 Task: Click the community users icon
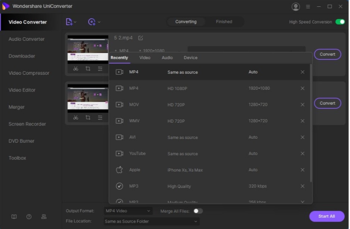pyautogui.click(x=44, y=217)
